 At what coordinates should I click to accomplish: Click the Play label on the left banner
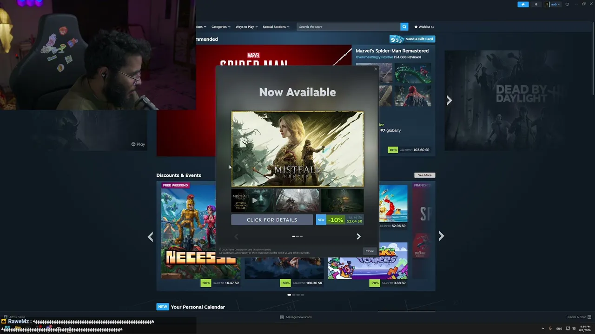pos(138,144)
